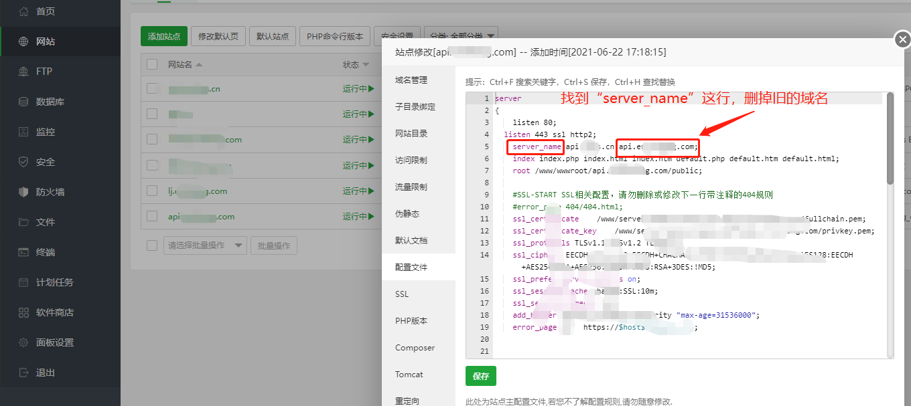Viewport: 911px width, 406px height.
Task: Tick the checkbox beside batch operation selector
Action: point(152,245)
